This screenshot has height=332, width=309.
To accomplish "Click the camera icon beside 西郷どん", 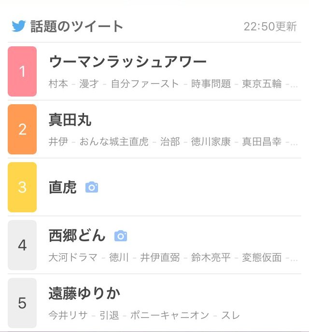I will coord(121,235).
